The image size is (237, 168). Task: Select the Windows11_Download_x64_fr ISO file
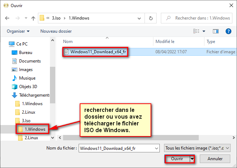point(98,52)
